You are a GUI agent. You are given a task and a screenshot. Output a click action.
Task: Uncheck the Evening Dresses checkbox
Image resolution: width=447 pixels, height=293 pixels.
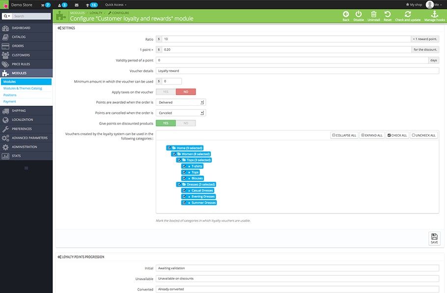pyautogui.click(x=184, y=197)
